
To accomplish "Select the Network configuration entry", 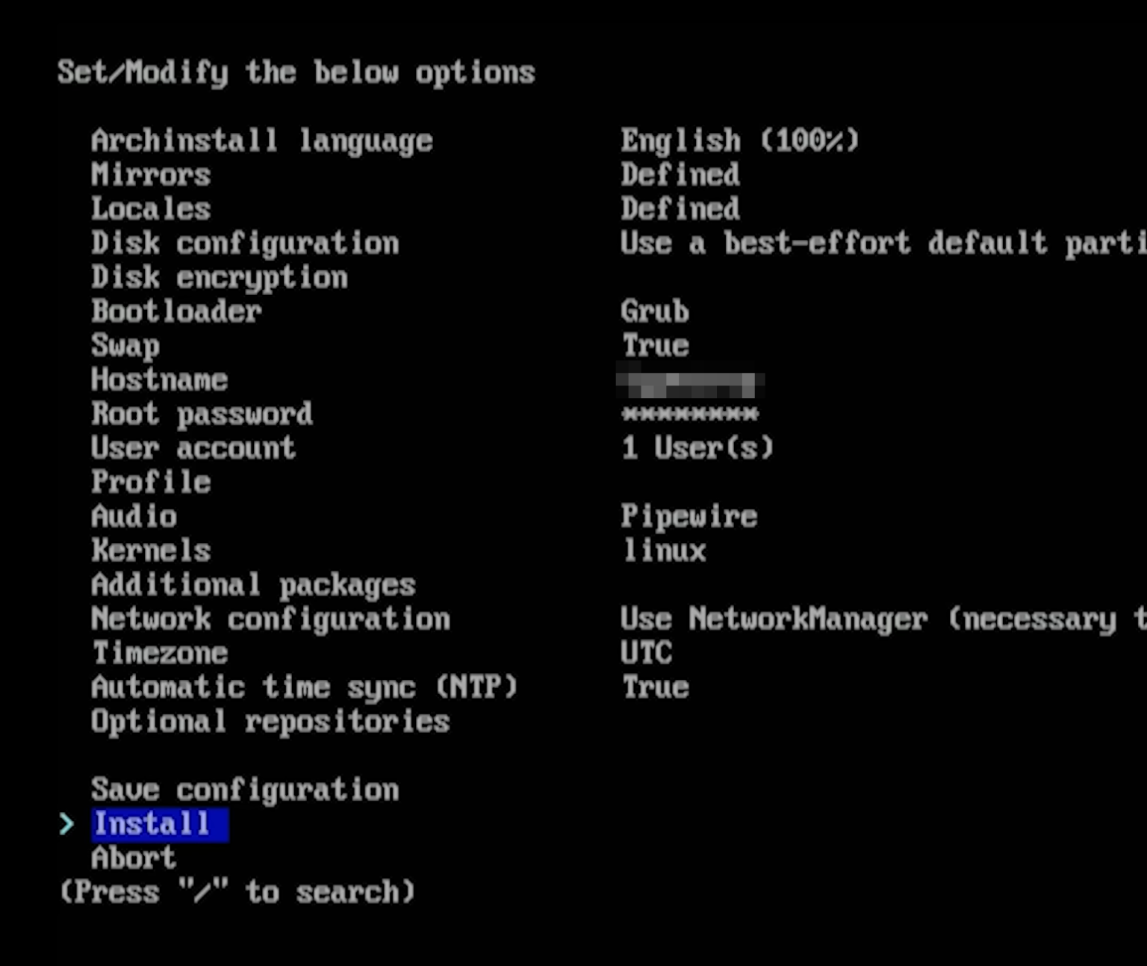I will point(270,619).
